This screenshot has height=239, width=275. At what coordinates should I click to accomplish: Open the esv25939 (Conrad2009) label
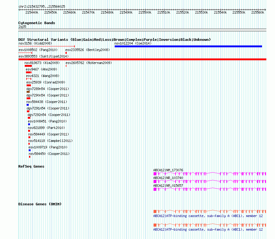tap(46, 82)
